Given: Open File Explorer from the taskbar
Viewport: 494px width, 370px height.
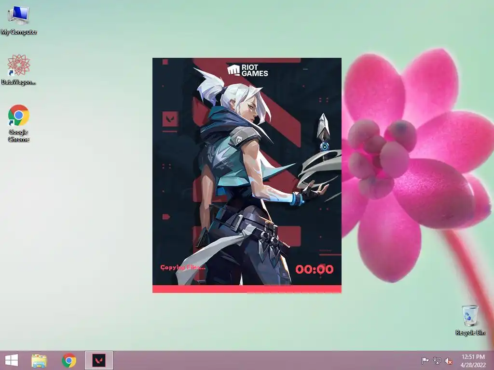Looking at the screenshot, I should (x=39, y=360).
